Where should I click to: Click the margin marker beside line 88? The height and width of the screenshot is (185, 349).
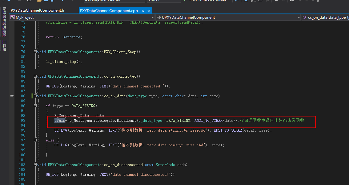pos(12,96)
